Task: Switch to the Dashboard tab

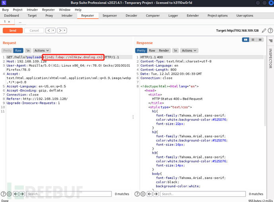Action: pos(12,15)
